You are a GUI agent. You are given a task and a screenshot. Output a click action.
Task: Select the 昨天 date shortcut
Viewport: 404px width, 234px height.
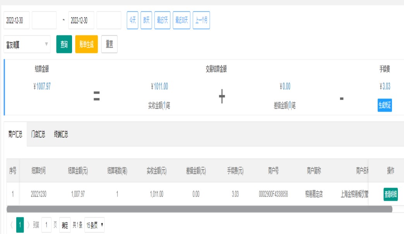pos(146,20)
